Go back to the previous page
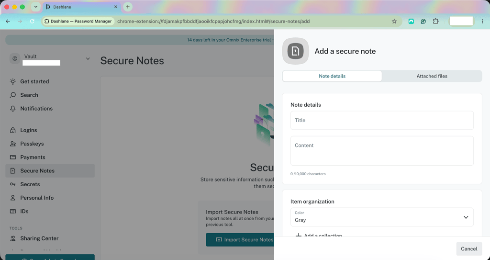 coord(8,21)
